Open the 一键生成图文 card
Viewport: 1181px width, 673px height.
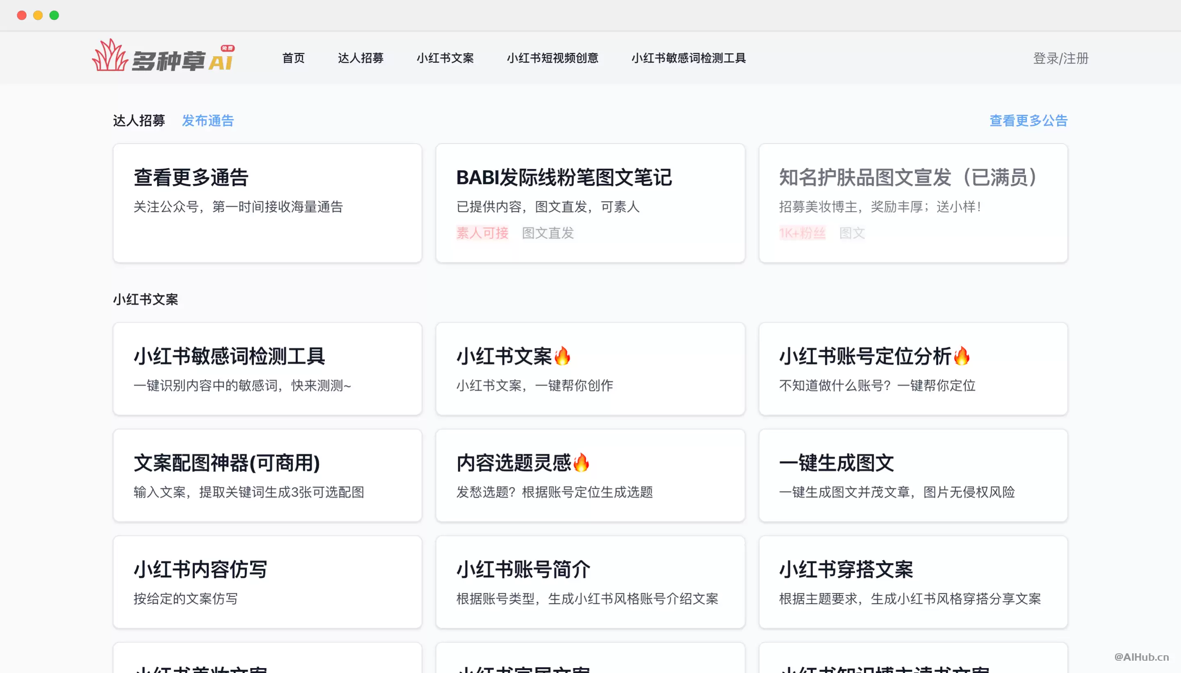(913, 476)
